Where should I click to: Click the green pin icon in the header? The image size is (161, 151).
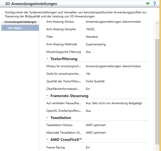(147, 4)
